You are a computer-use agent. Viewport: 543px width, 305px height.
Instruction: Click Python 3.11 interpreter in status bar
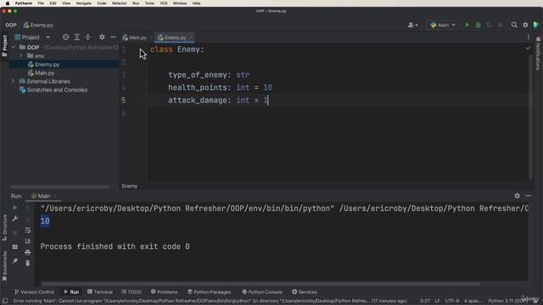507,301
